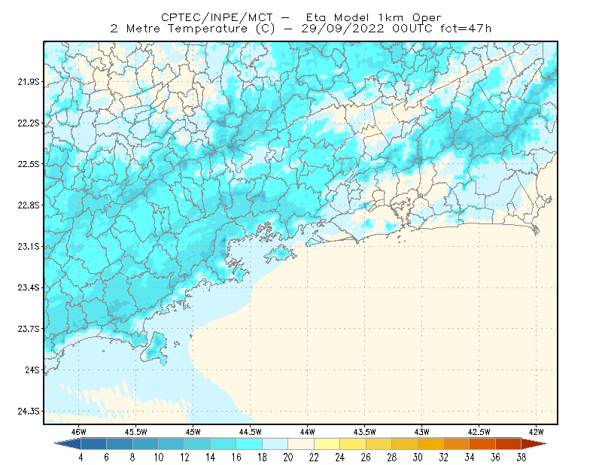The image size is (602, 465).
Task: Click the dark red right arrow of colorbar
Action: (534, 443)
